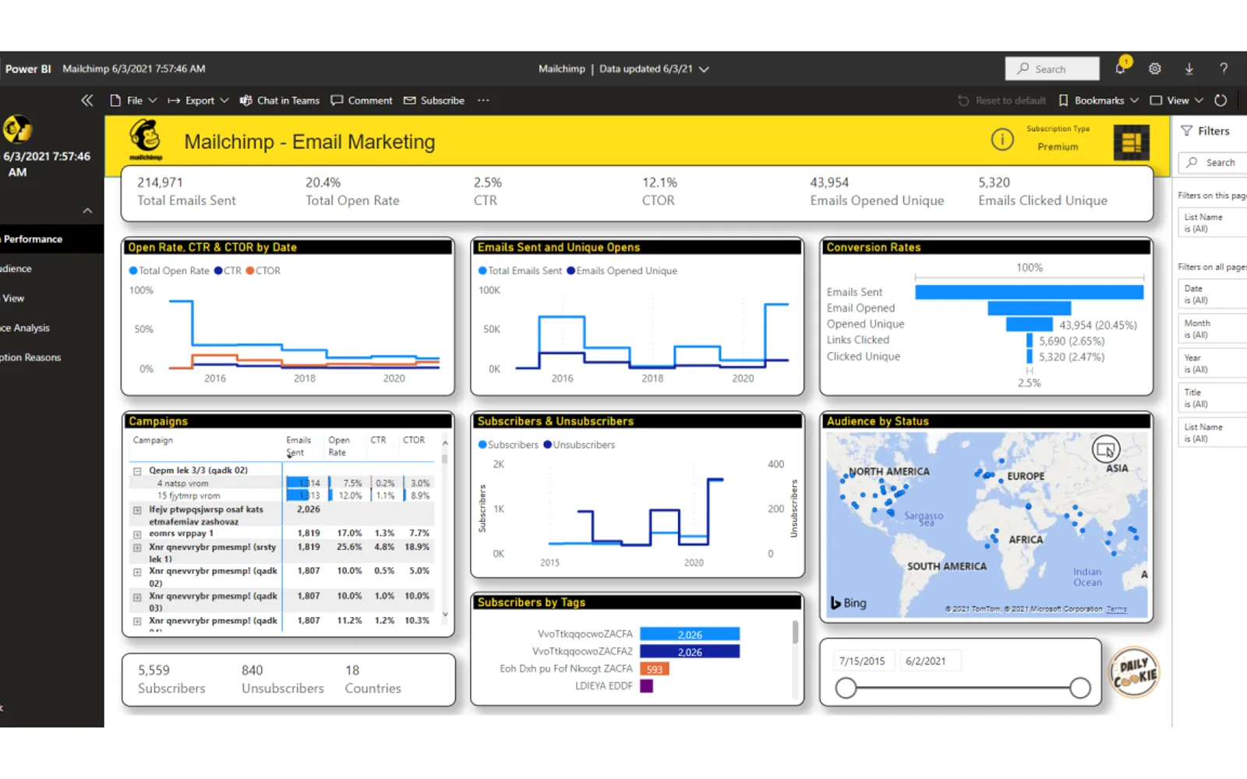Image resolution: width=1247 pixels, height=779 pixels.
Task: Click the Terms link on map
Action: [1116, 609]
